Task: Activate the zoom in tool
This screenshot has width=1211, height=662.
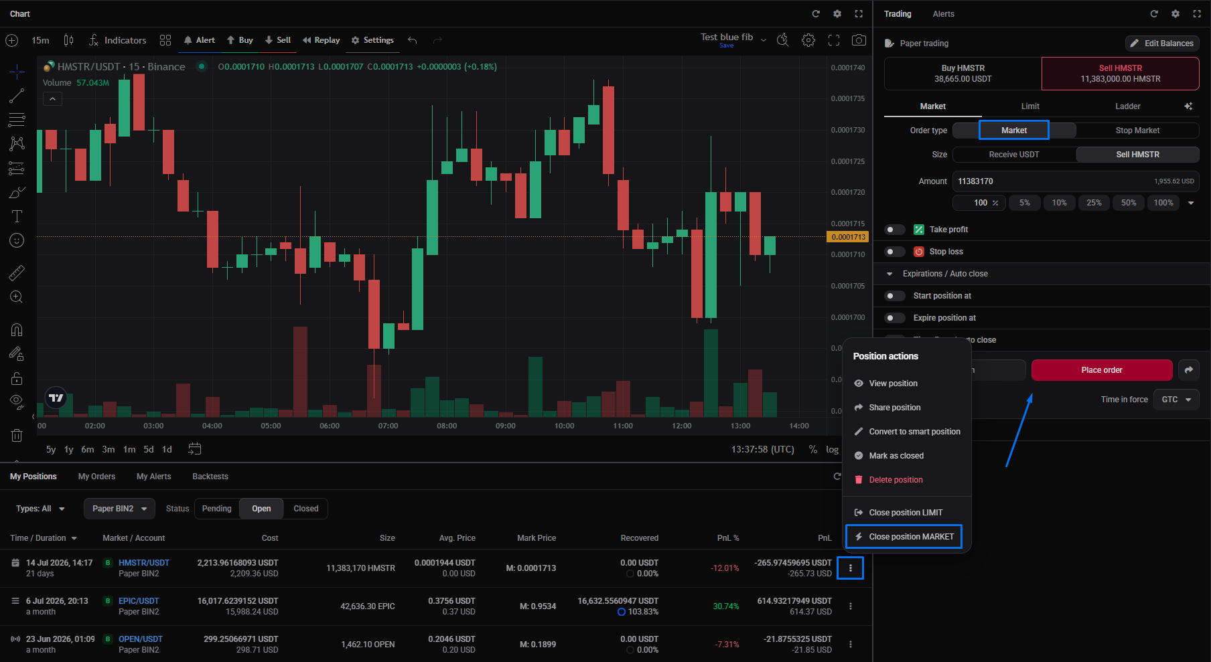Action: (17, 297)
